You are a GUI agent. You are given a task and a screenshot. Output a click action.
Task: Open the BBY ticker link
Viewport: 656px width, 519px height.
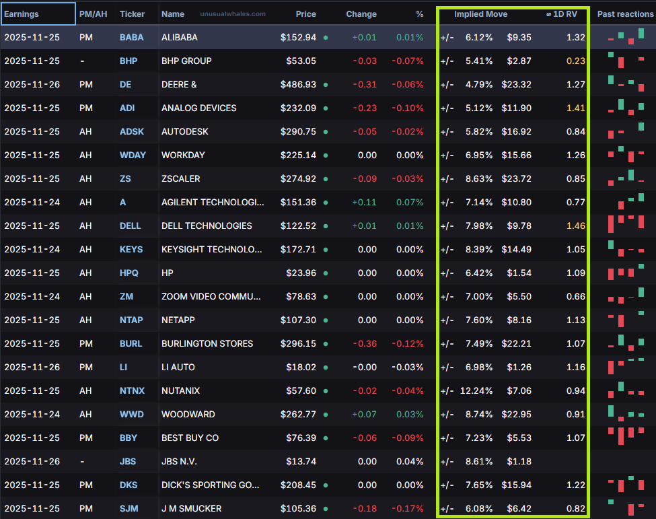point(128,438)
